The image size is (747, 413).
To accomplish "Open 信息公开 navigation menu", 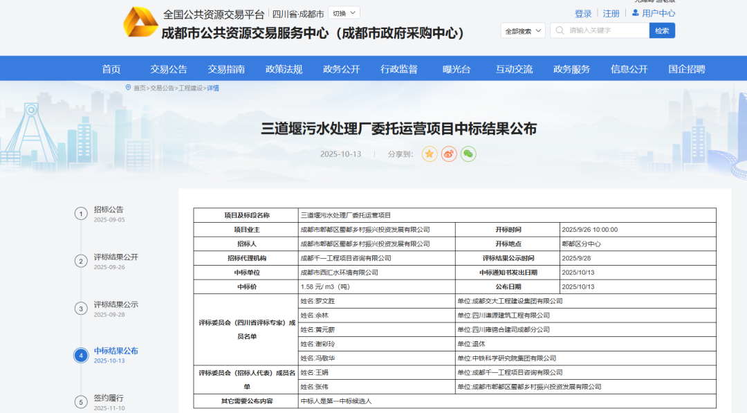I will click(x=629, y=69).
